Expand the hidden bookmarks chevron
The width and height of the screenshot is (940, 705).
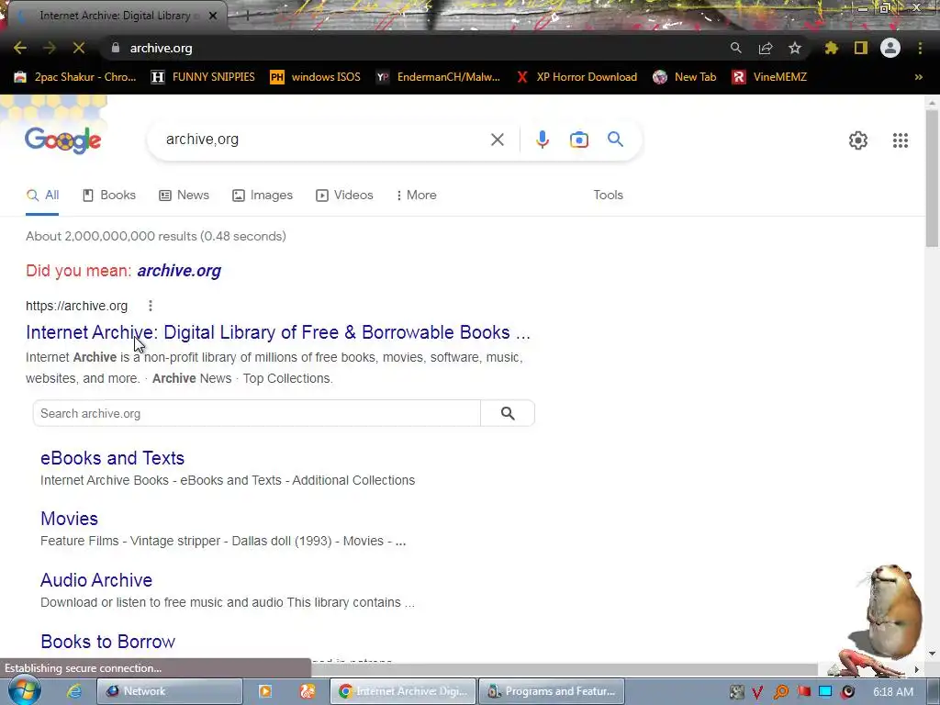[x=918, y=77]
